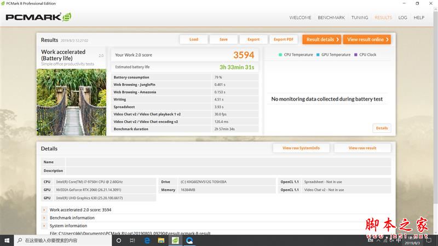Click the PCMark 8 taskbar icon
This screenshot has width=438, height=246.
(x=175, y=241)
